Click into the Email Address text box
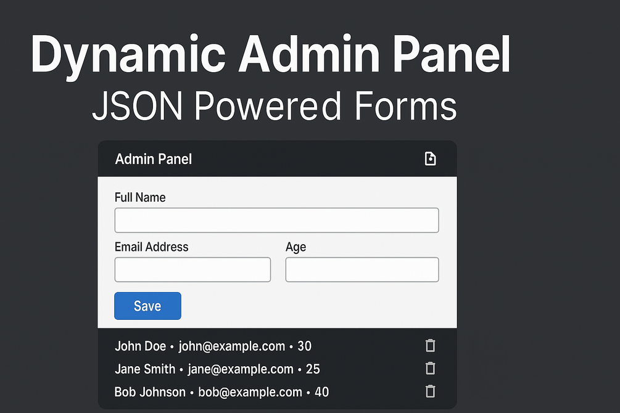Screen dimensions: 620x413 point(192,269)
